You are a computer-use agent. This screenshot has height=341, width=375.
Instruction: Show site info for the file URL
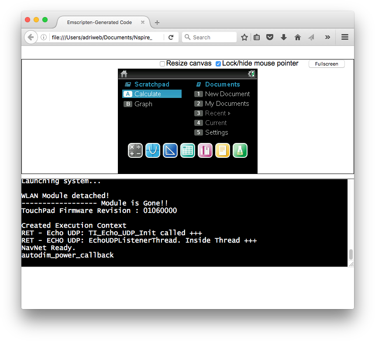(x=44, y=37)
